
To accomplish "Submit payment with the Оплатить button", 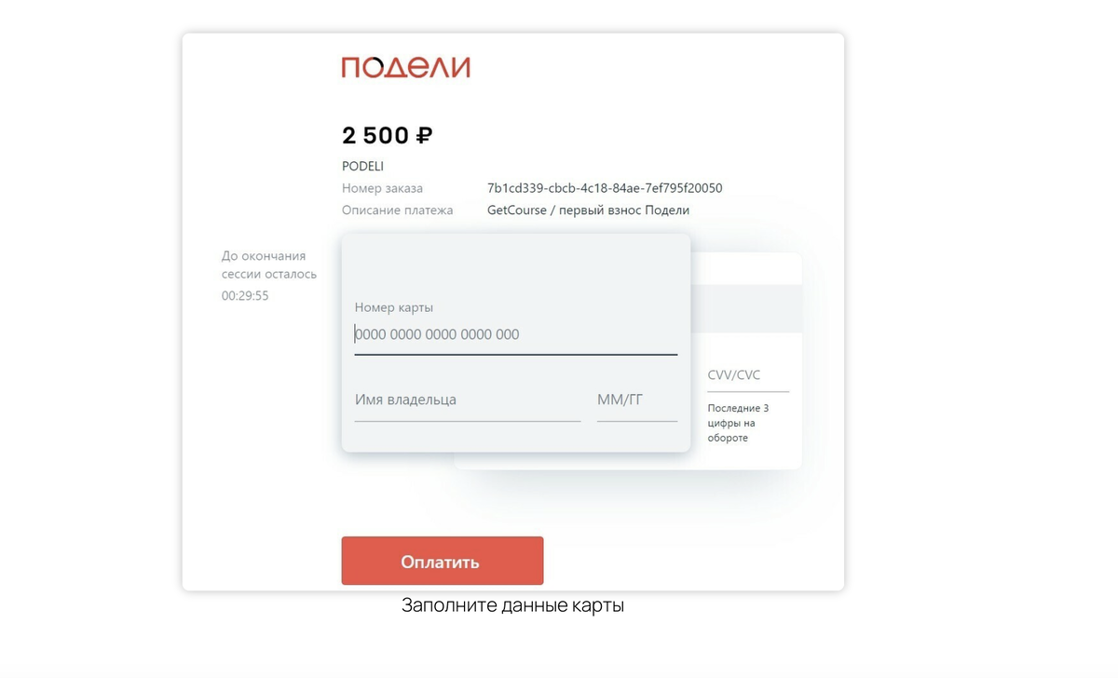I will (442, 562).
